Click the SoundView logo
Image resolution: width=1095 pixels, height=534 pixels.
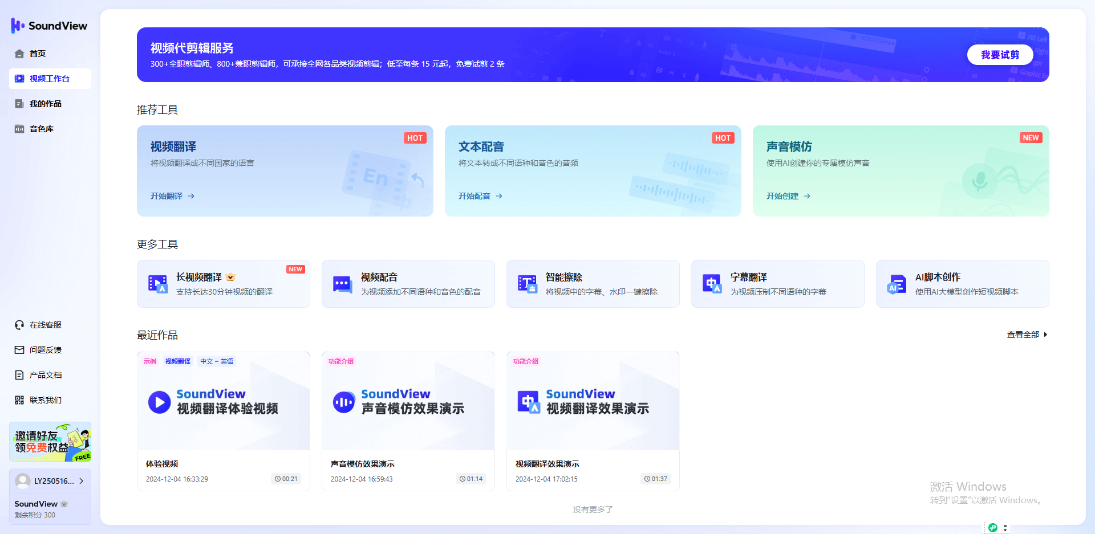click(49, 26)
